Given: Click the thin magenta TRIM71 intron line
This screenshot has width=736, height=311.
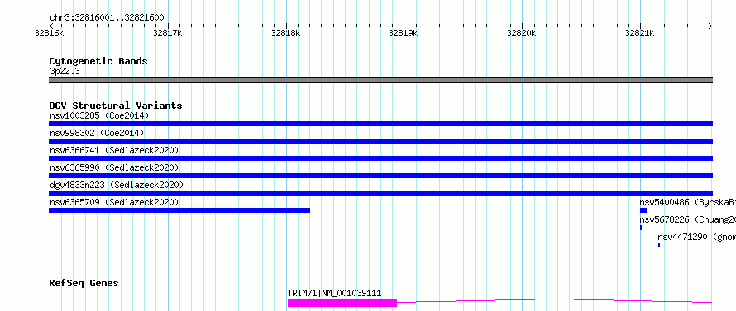Looking at the screenshot, I should [x=555, y=300].
